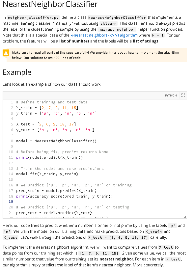Click the NearestNeighborClassifier page heading
This screenshot has height=270, width=194.
click(x=50, y=4)
